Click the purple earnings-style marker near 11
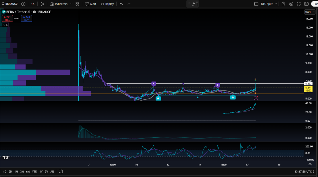Image resolution: width=318 pixels, height=177 pixels. tap(154, 84)
